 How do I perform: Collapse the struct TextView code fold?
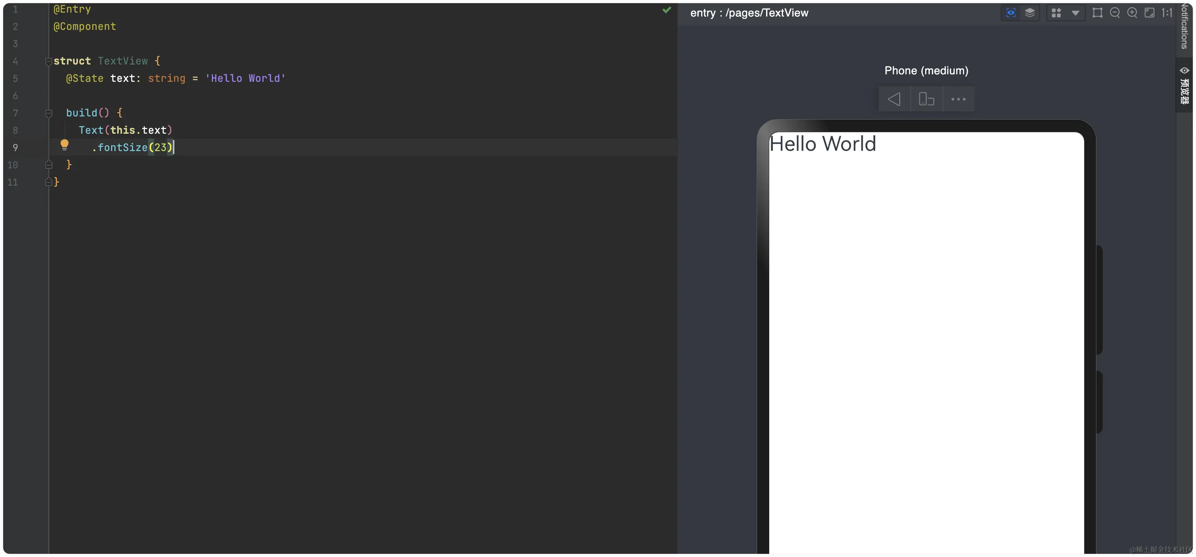click(x=48, y=61)
